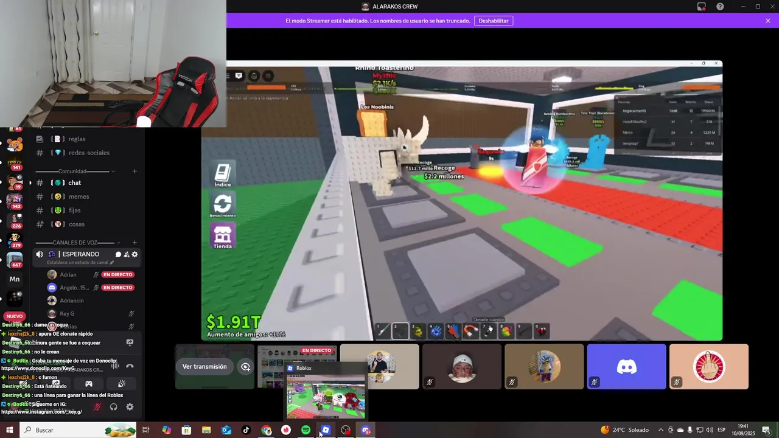Click Tienda button in Roblox stream

coord(222,237)
